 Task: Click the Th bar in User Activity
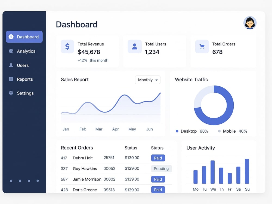tap(221, 175)
